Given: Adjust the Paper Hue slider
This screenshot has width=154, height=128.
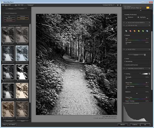Looking at the screenshot, I should coord(137,99).
